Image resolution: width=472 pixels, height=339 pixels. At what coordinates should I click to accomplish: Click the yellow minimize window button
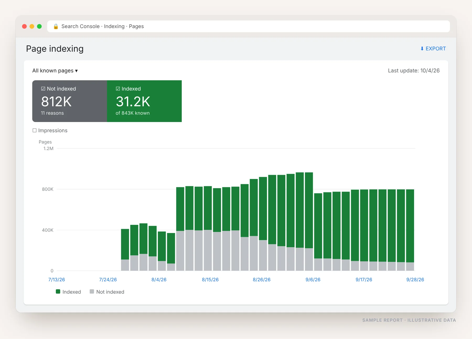tap(32, 26)
